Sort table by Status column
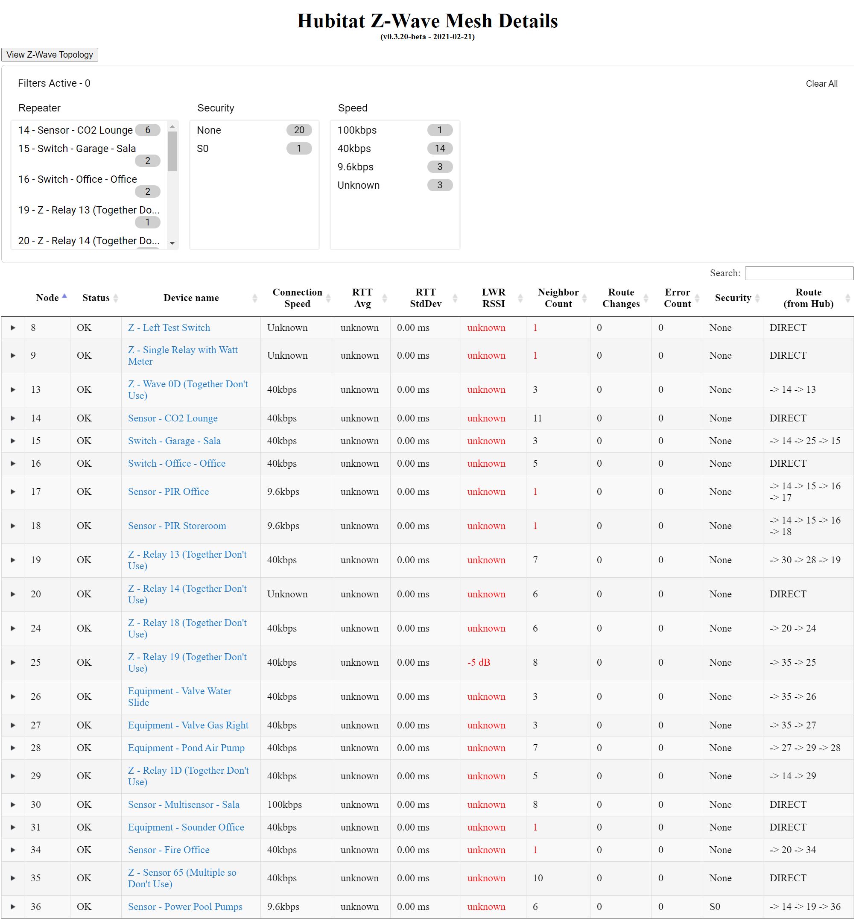 point(96,298)
